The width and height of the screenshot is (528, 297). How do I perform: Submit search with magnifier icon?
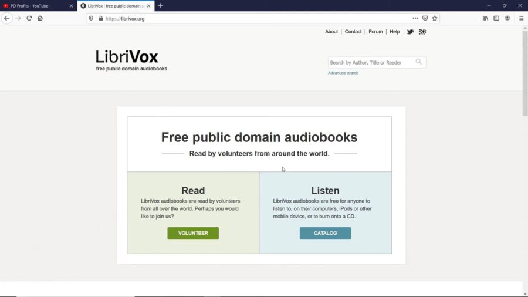[x=418, y=62]
